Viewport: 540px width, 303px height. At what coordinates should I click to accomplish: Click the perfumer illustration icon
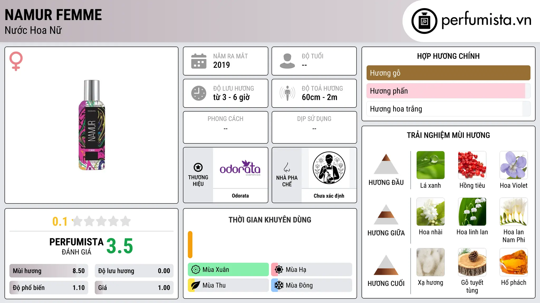[329, 168]
